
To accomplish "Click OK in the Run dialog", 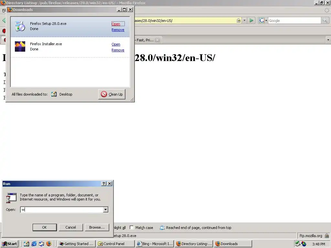I will coord(45,227).
